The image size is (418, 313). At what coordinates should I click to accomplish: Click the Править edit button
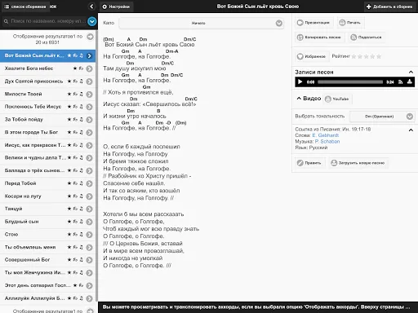[x=309, y=163]
